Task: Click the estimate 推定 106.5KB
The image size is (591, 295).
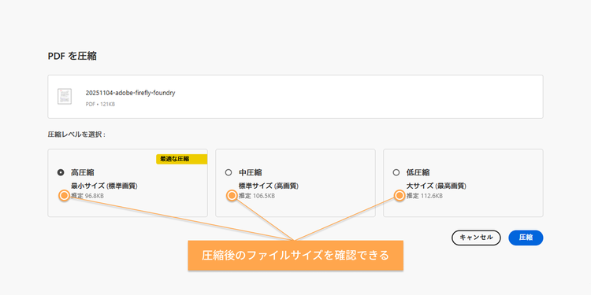Action: point(257,196)
